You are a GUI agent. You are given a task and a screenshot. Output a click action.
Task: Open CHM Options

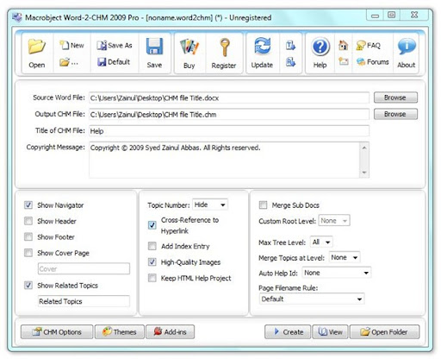(57, 332)
